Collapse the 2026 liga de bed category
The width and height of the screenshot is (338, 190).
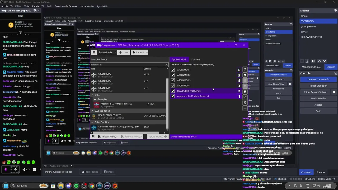(x=92, y=111)
